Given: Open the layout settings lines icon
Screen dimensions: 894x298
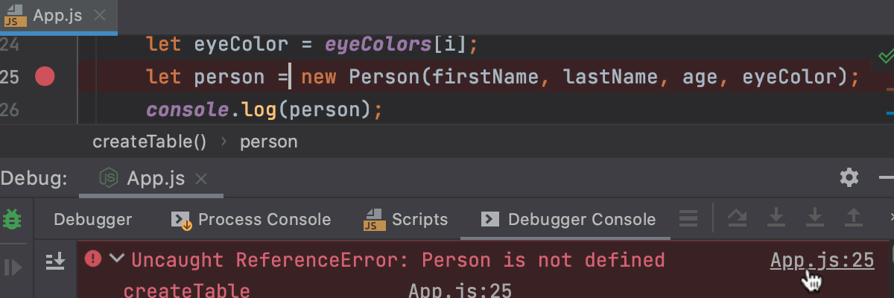Looking at the screenshot, I should click(688, 219).
